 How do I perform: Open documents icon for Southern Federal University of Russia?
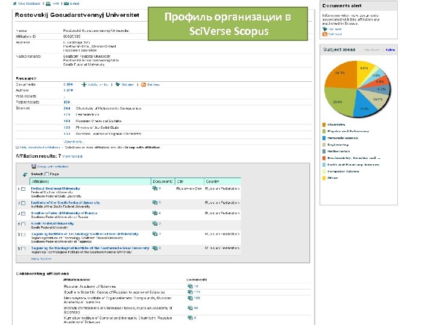click(x=155, y=213)
